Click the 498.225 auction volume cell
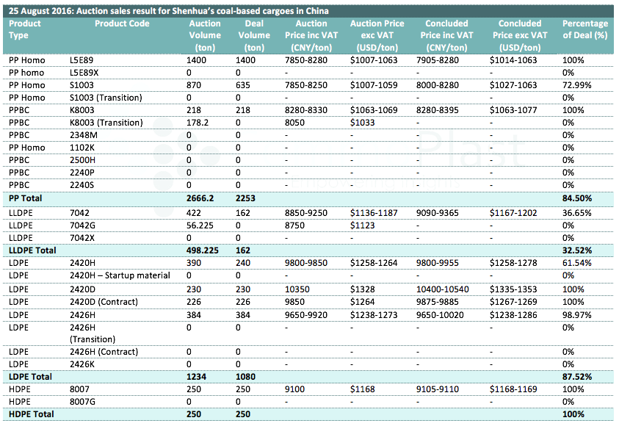The width and height of the screenshot is (619, 426). tap(206, 251)
